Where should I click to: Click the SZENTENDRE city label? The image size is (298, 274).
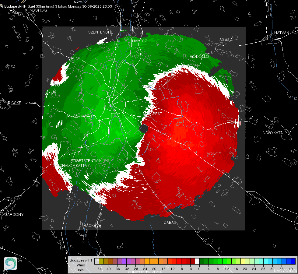100,32
